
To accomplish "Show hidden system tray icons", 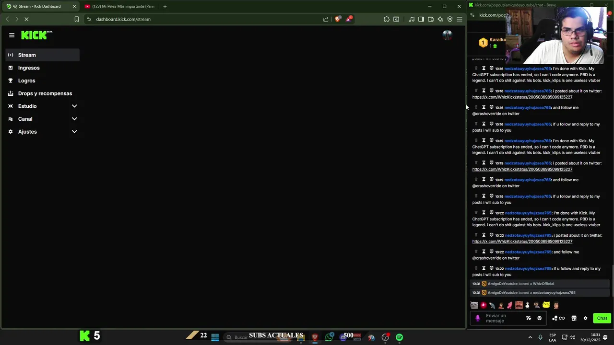I will coord(530,337).
